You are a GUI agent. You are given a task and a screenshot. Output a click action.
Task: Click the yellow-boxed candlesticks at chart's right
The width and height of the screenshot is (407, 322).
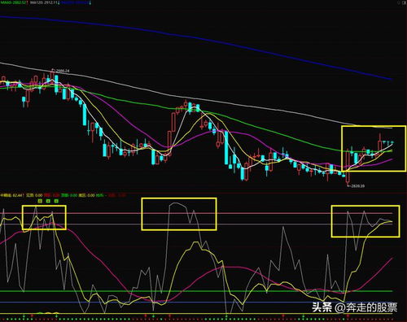point(374,149)
